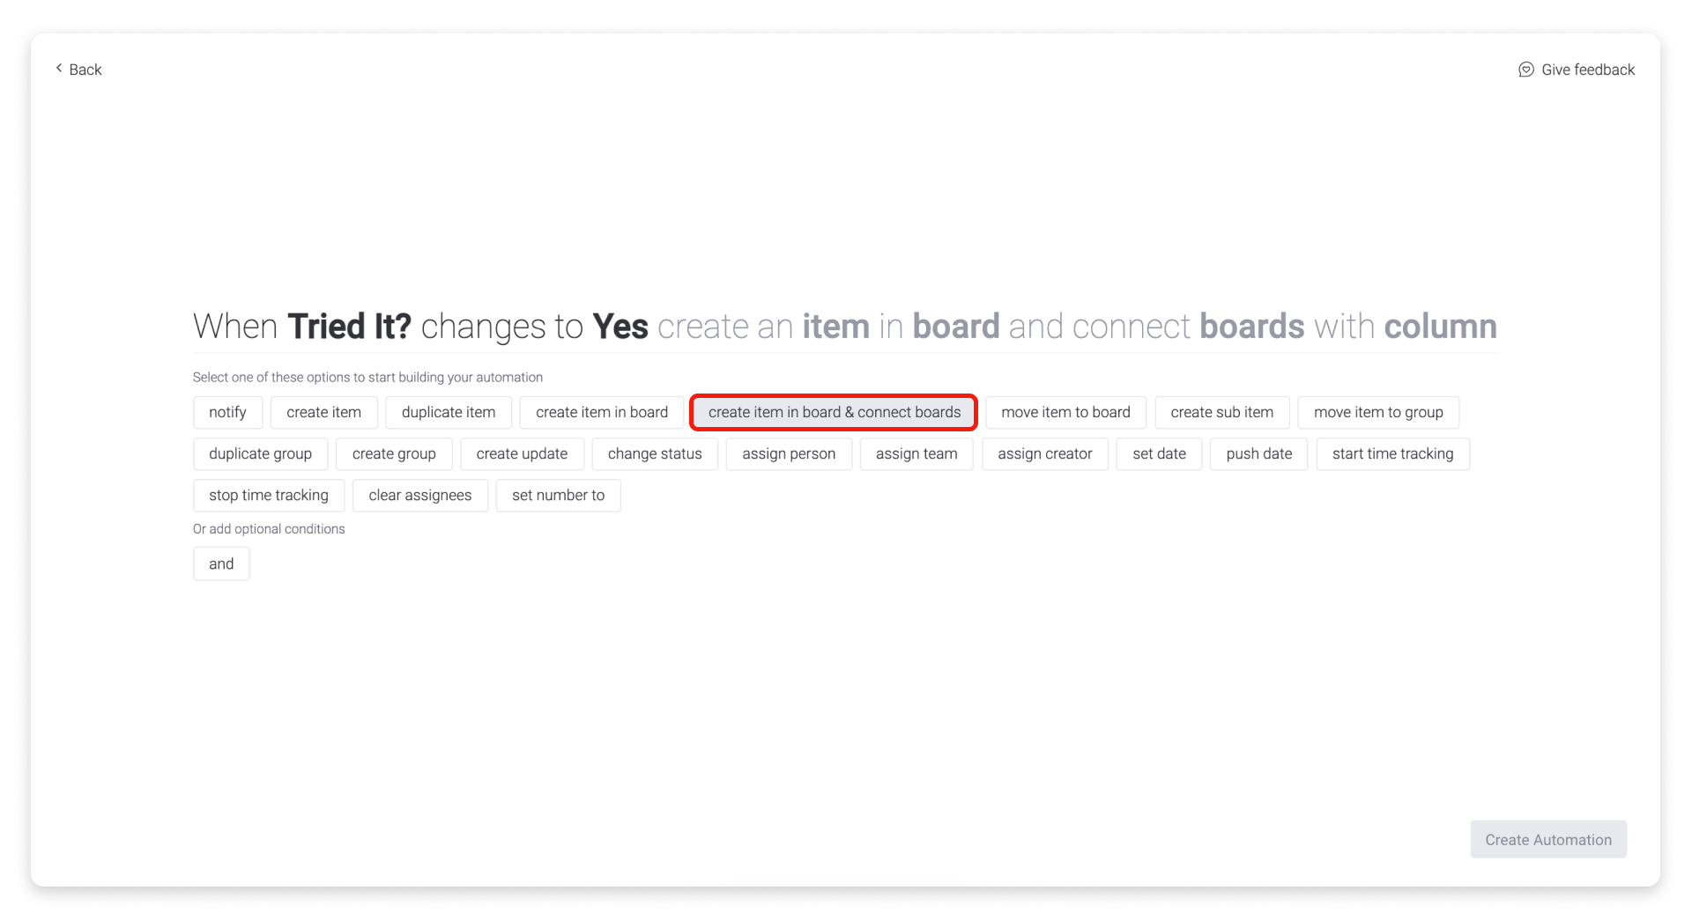Pick the move item to board option

pyautogui.click(x=1066, y=412)
